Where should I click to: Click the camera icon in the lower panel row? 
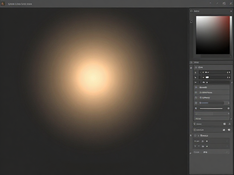(224, 130)
